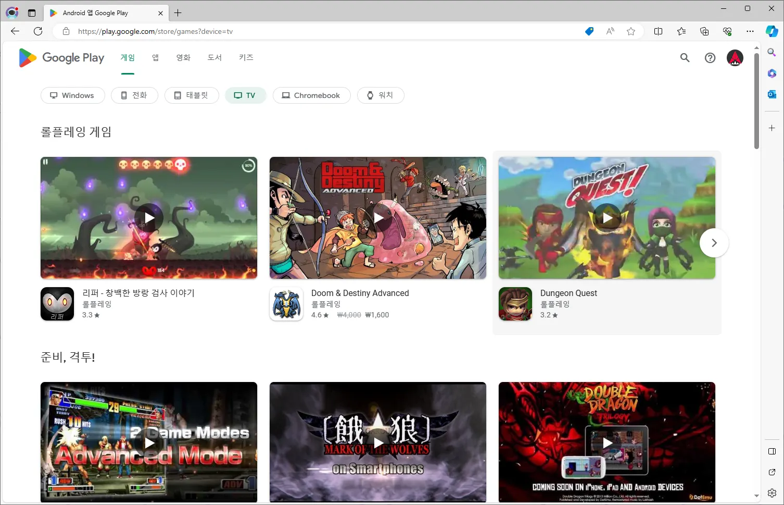
Task: Open the browser profile icon
Action: pos(12,13)
